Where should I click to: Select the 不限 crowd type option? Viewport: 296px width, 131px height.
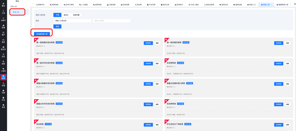pyautogui.click(x=57, y=15)
